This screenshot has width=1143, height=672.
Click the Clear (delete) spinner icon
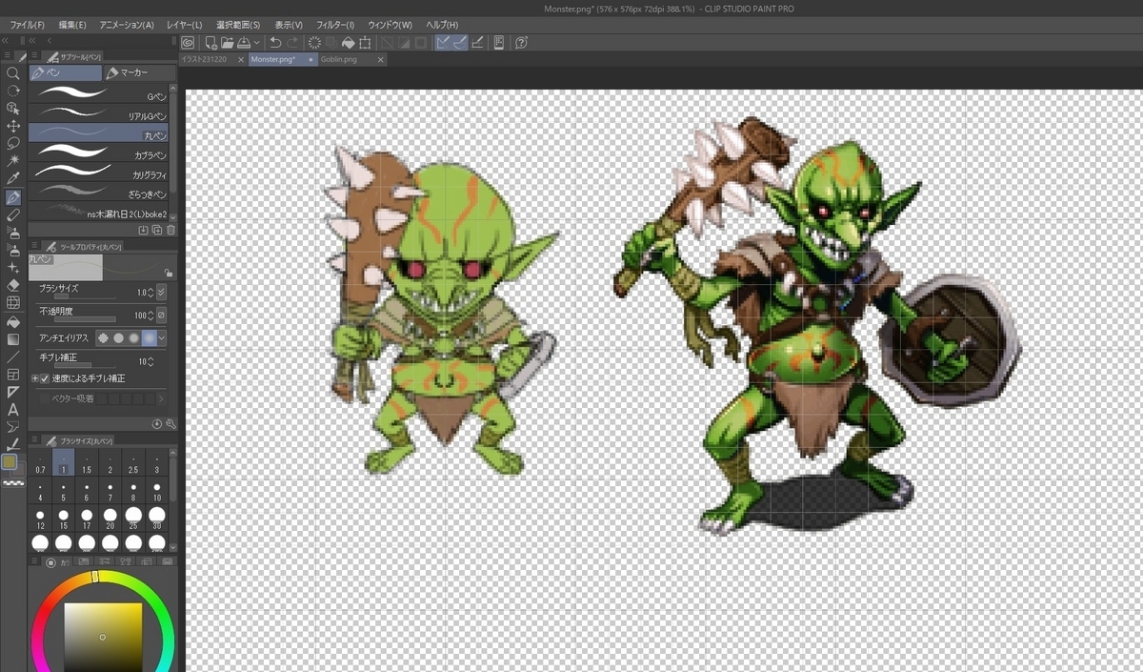point(314,42)
